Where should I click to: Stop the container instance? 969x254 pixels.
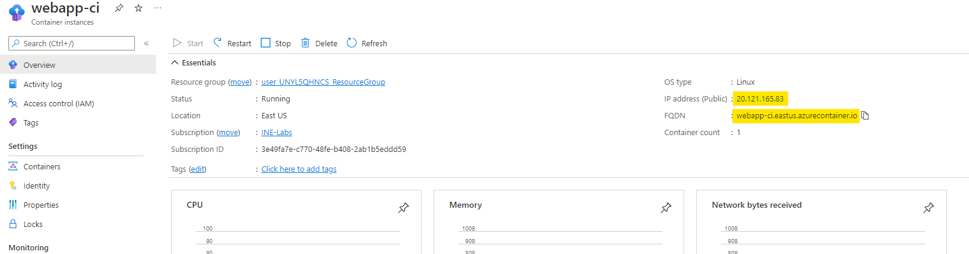coord(276,43)
